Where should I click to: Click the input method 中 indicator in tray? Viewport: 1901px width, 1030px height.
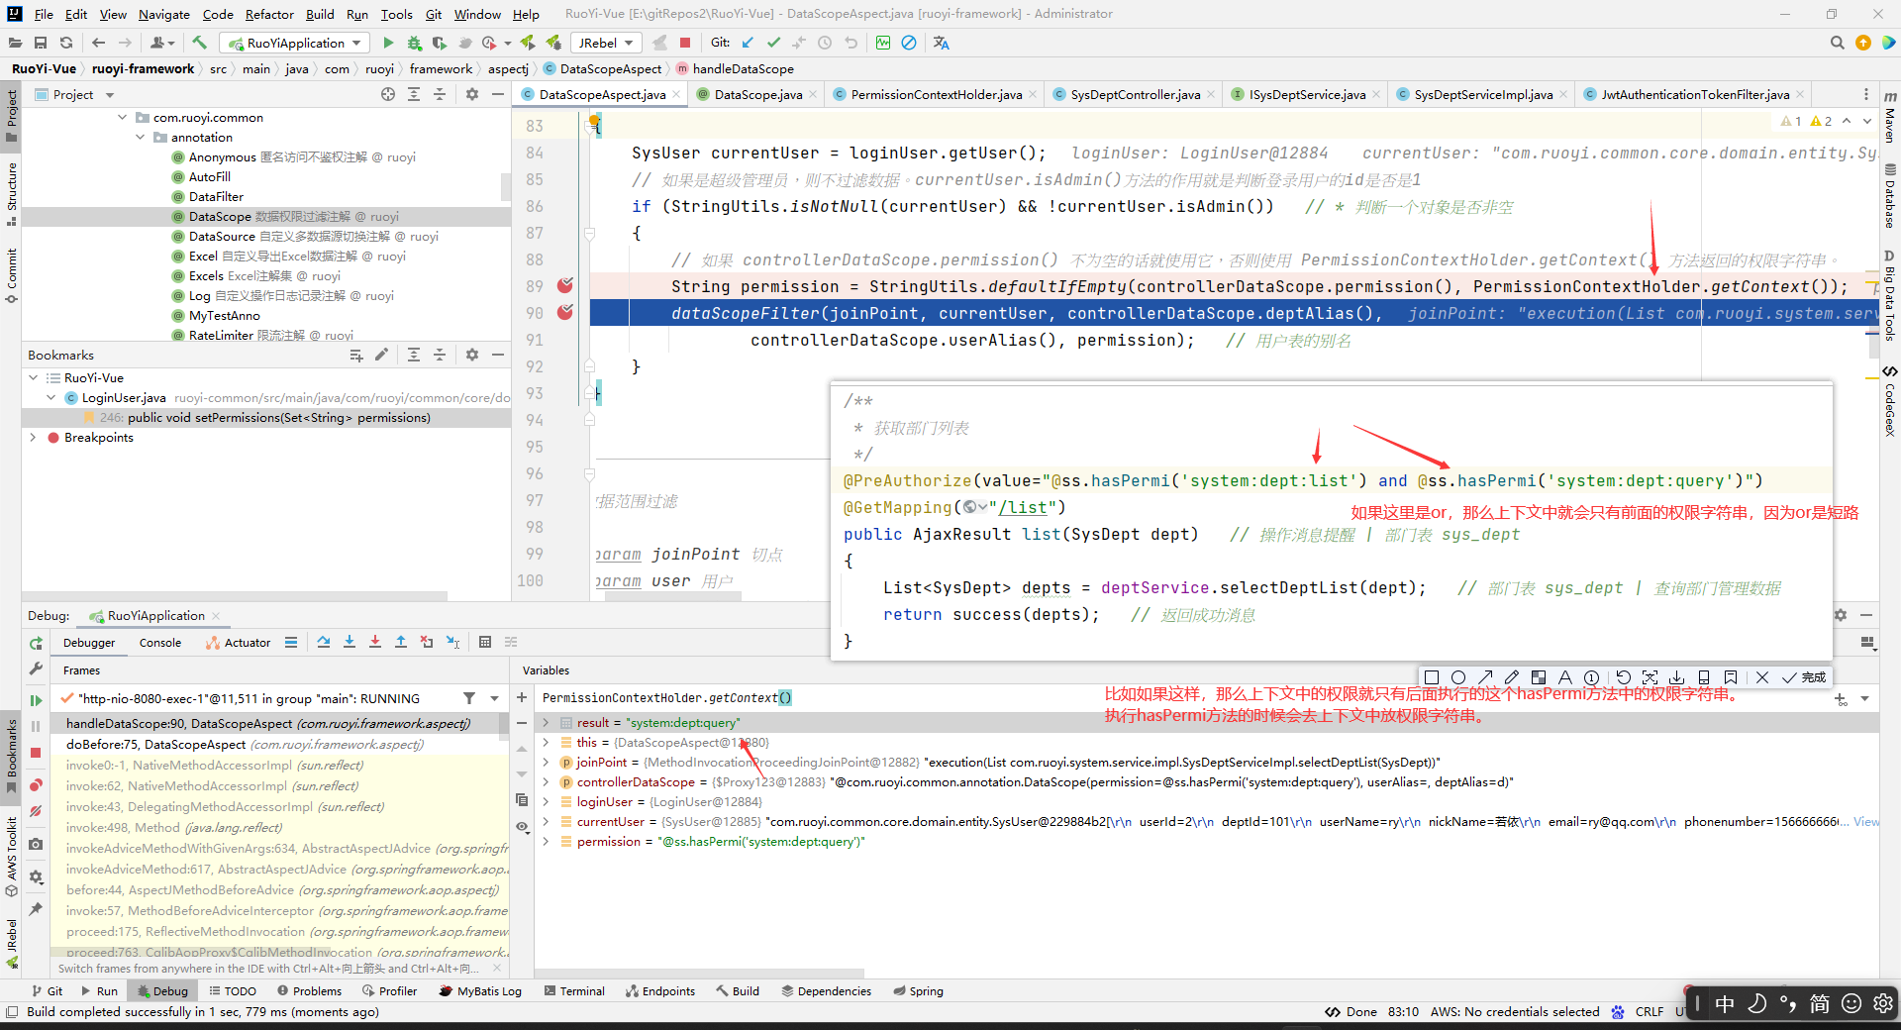1725,1003
